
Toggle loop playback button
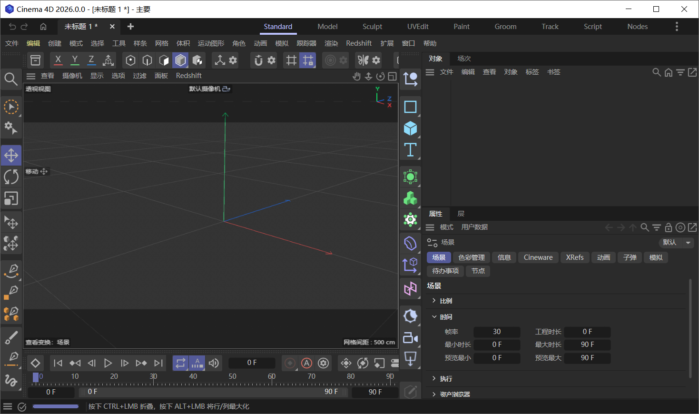[180, 363]
